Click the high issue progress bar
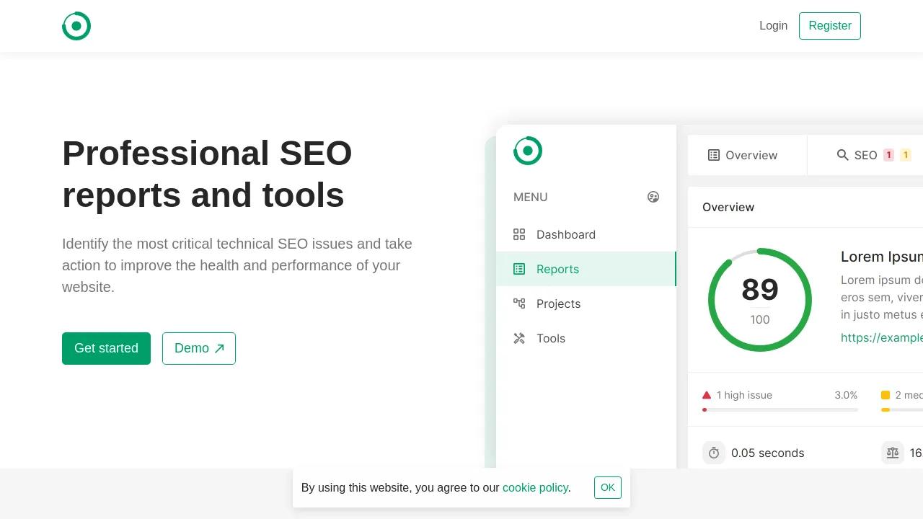923x519 pixels. click(780, 409)
